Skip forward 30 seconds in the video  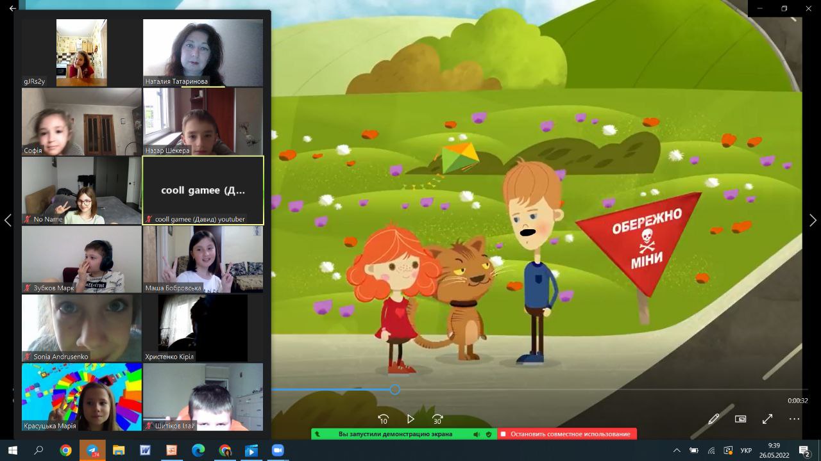pyautogui.click(x=437, y=419)
